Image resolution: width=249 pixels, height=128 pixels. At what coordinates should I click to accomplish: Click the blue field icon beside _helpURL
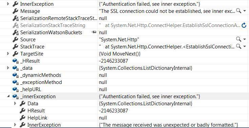click(x=15, y=89)
